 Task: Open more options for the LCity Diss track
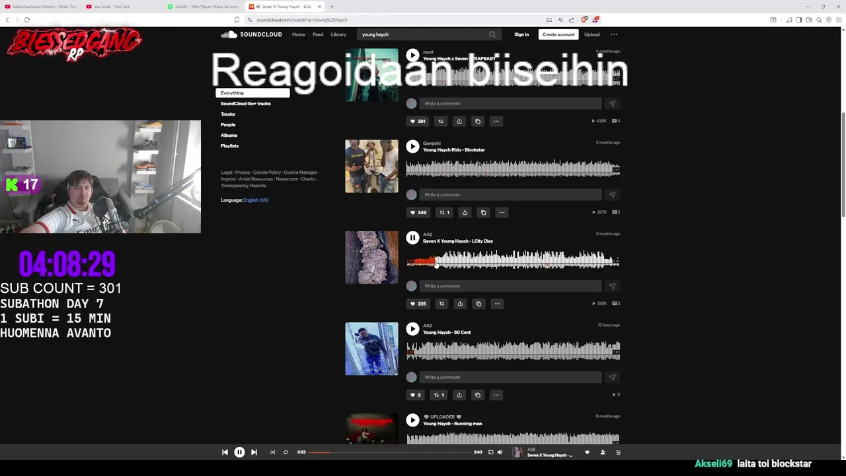pyautogui.click(x=497, y=303)
